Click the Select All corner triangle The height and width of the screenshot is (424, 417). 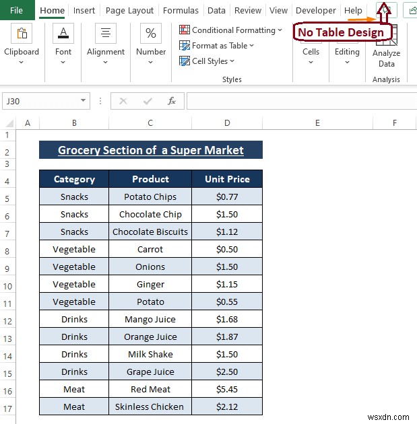(9, 123)
